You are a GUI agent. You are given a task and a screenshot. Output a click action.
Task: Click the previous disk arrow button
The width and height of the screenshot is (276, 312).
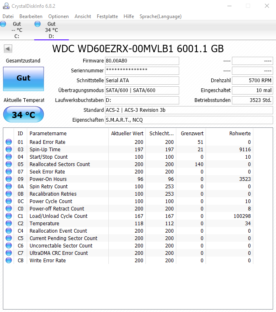point(8,49)
